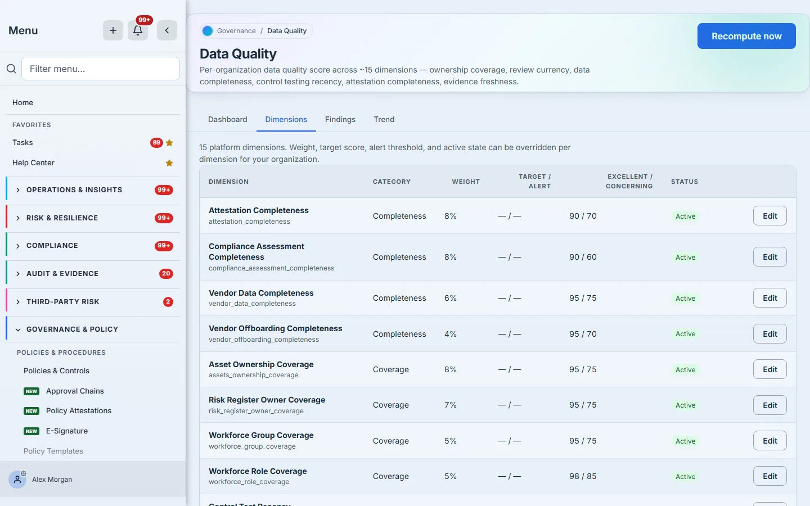Click the 89 badge on Tasks

[x=156, y=143]
